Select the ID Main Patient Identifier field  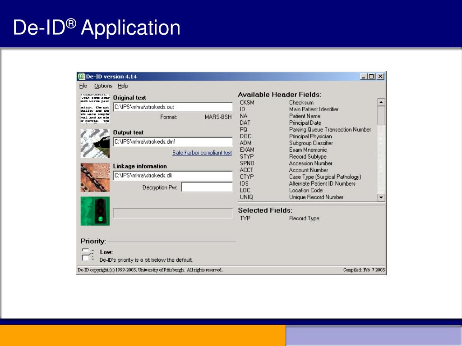click(x=305, y=109)
